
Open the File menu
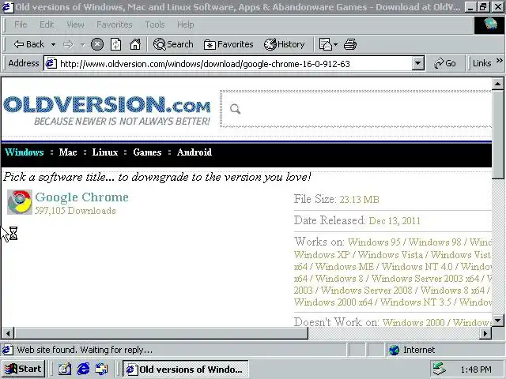(21, 24)
